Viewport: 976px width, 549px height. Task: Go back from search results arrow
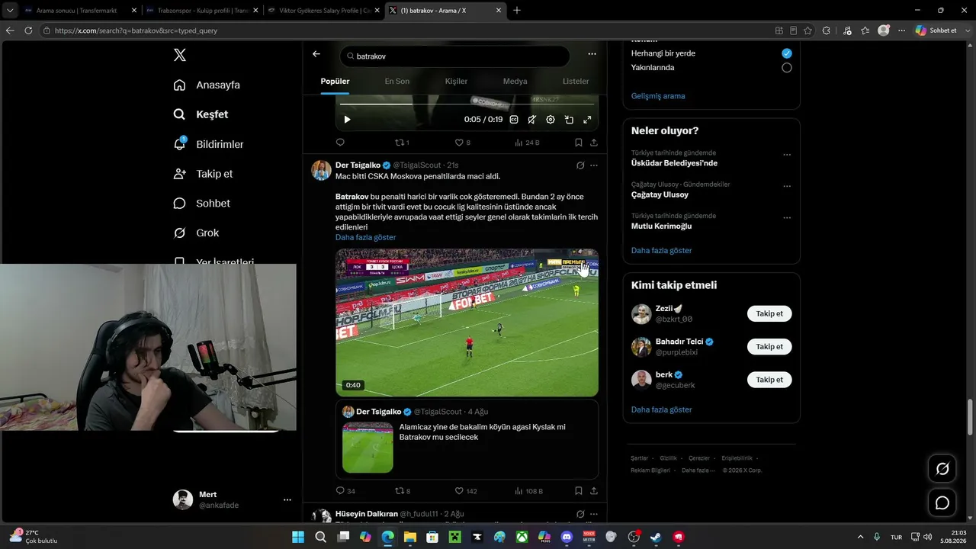(316, 54)
